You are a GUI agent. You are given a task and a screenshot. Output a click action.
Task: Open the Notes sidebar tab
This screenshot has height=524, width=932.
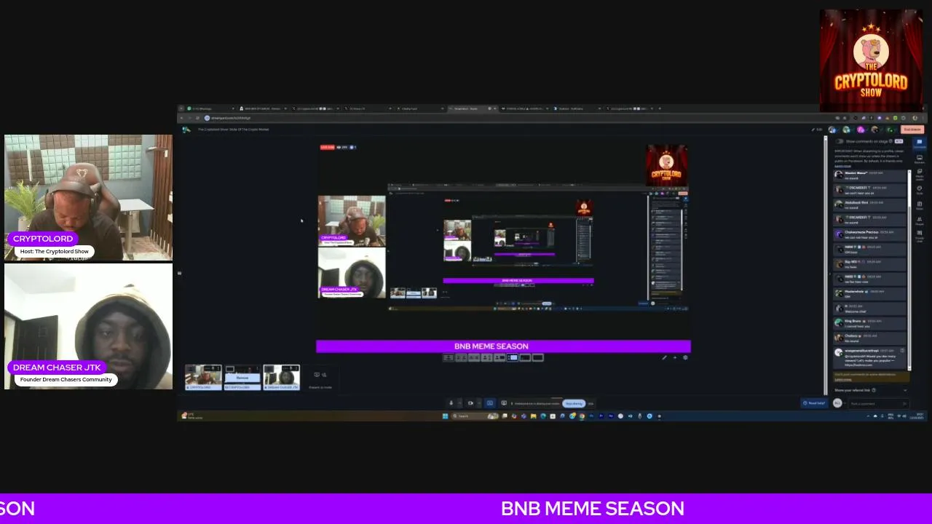[920, 207]
